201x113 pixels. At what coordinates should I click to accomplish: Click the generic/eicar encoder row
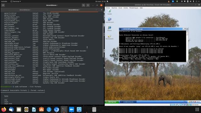pos(31,13)
